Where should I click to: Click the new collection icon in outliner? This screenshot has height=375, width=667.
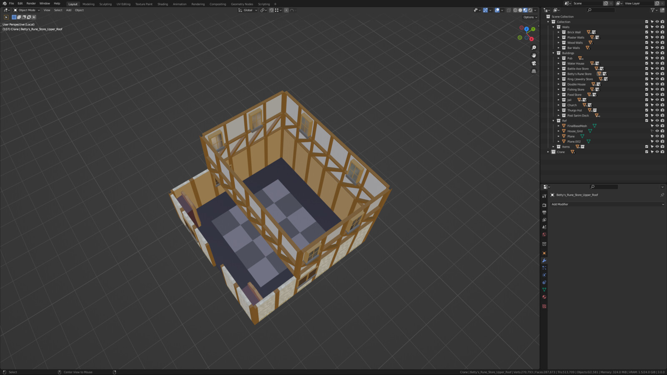point(662,10)
